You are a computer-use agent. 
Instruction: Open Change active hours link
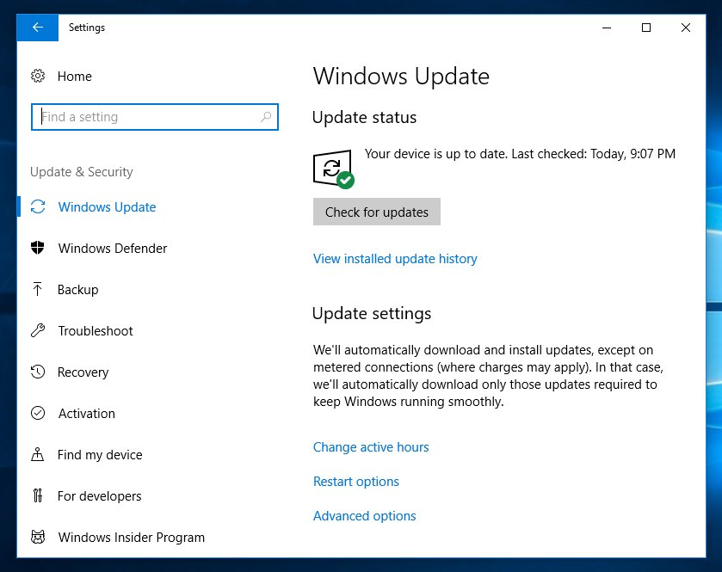point(371,446)
